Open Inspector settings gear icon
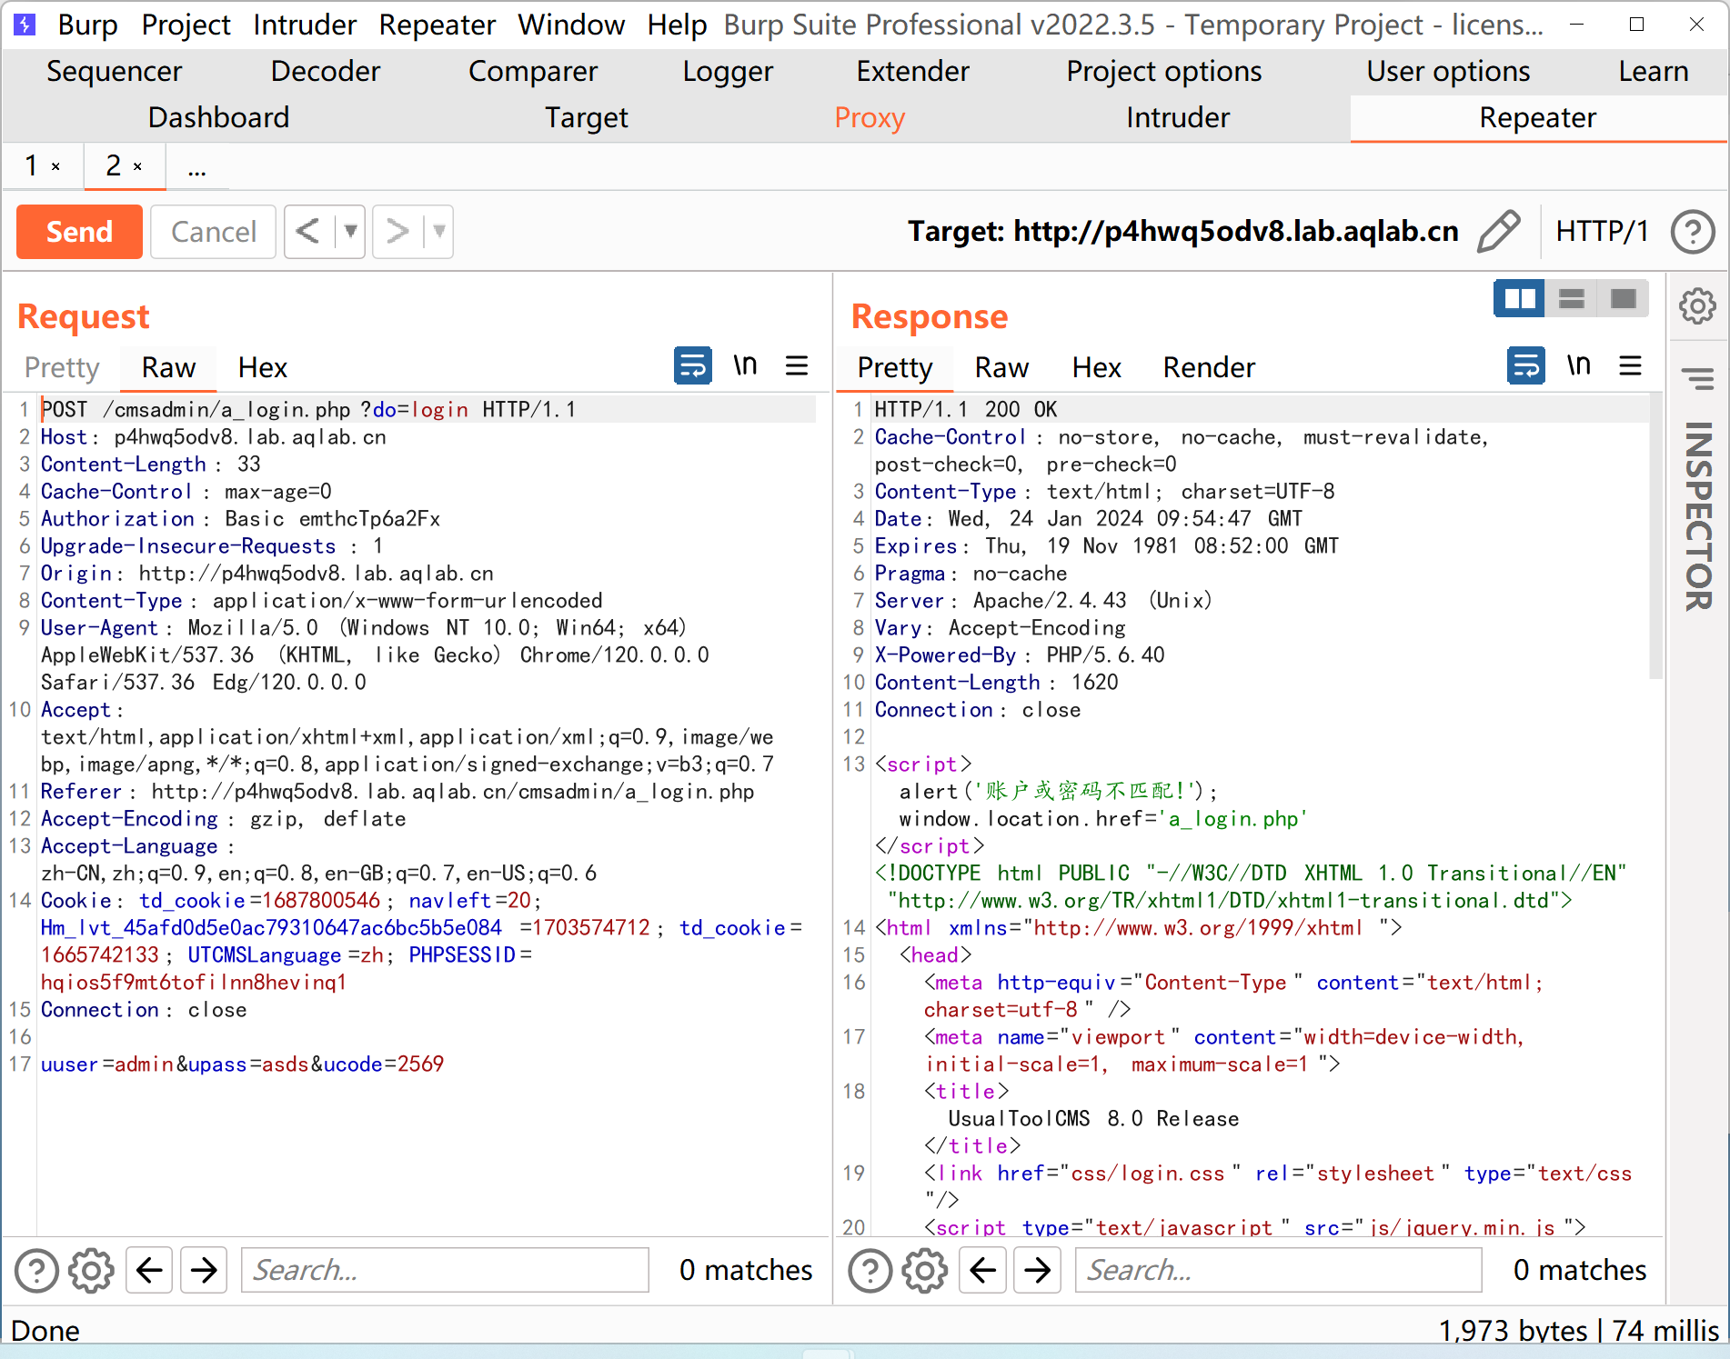Screen dimensions: 1730x1359 (x=1697, y=306)
